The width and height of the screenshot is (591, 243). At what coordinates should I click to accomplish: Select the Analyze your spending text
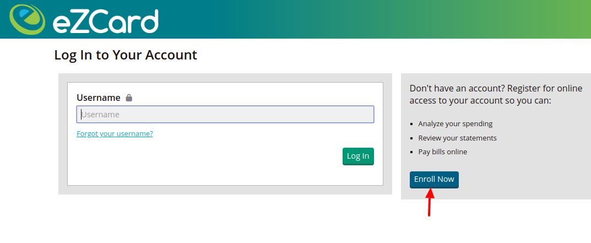(x=456, y=124)
